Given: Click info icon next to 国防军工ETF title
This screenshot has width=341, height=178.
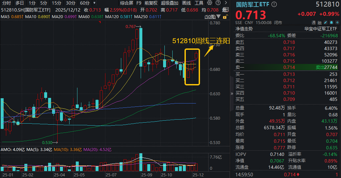Looking at the screenshot, I should click(x=274, y=4).
